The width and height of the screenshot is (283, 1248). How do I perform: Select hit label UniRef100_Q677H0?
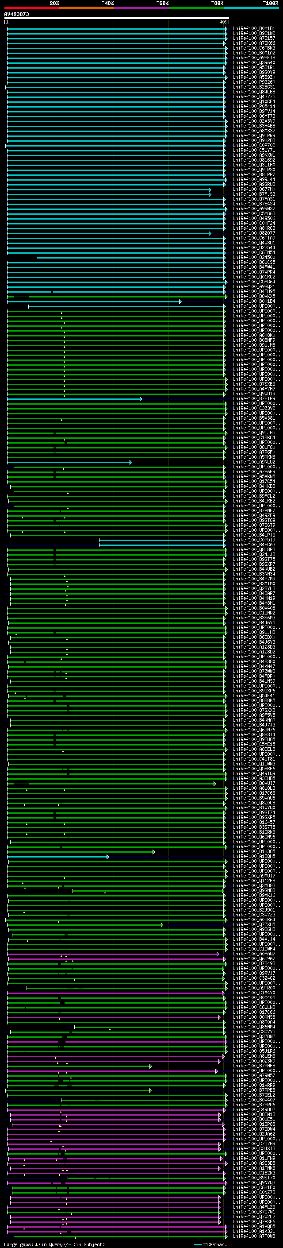click(254, 189)
